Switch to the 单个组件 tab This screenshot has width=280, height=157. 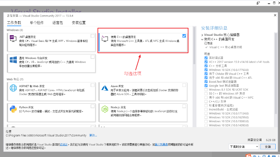[37, 23]
